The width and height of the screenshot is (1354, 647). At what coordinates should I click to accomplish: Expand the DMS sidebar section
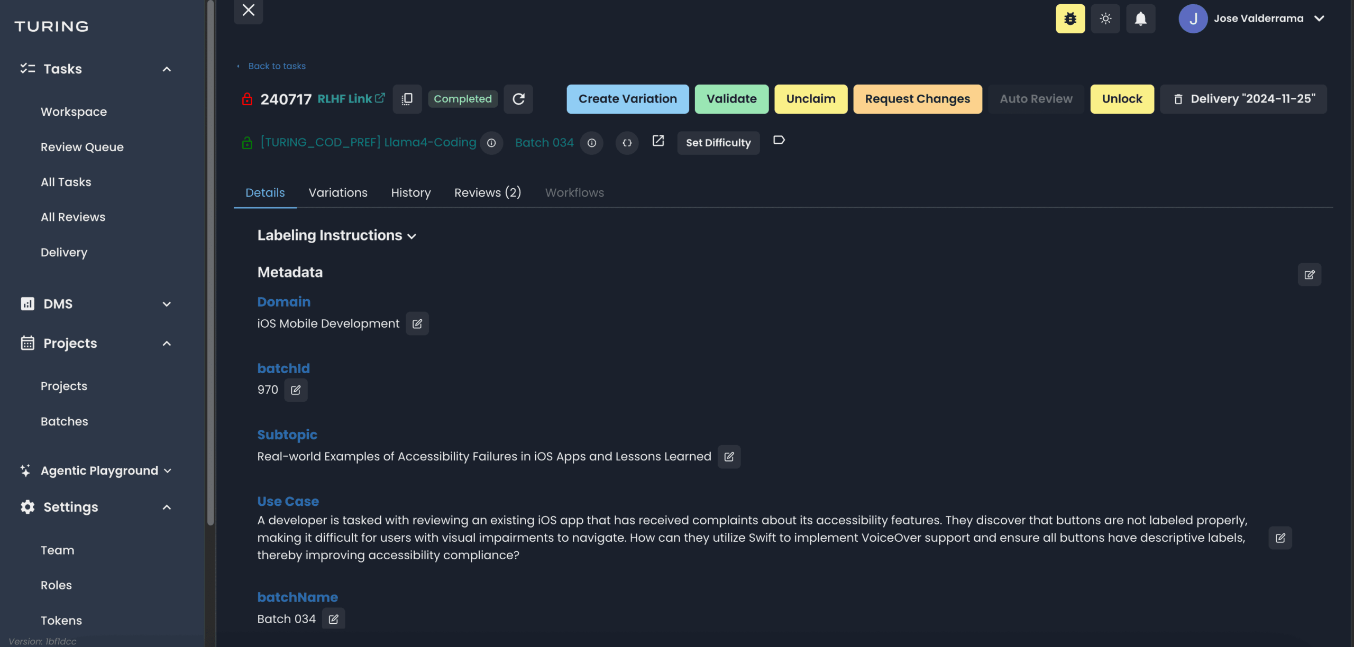click(x=167, y=304)
